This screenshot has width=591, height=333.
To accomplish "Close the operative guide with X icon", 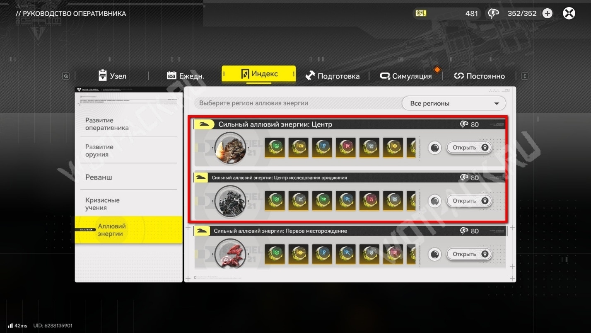I will [x=569, y=13].
